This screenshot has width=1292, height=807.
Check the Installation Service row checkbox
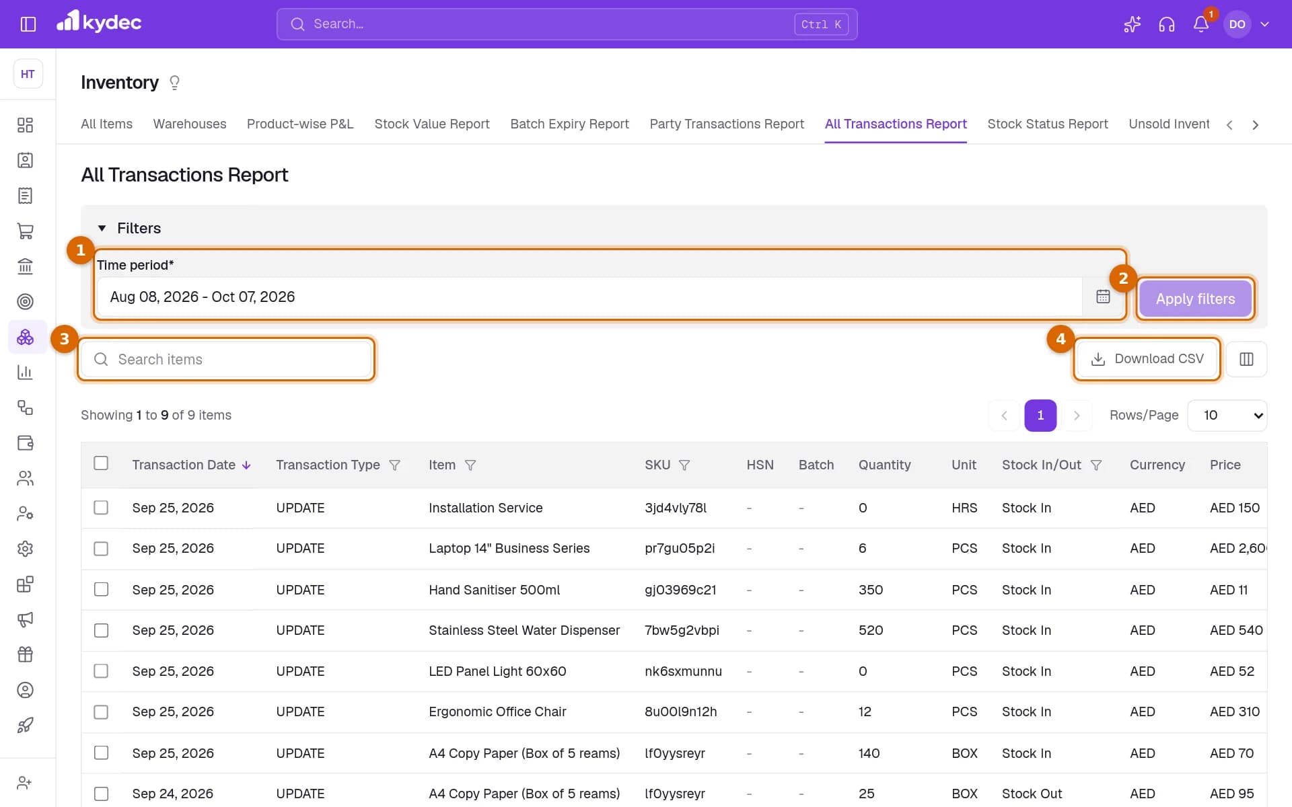[x=101, y=508]
